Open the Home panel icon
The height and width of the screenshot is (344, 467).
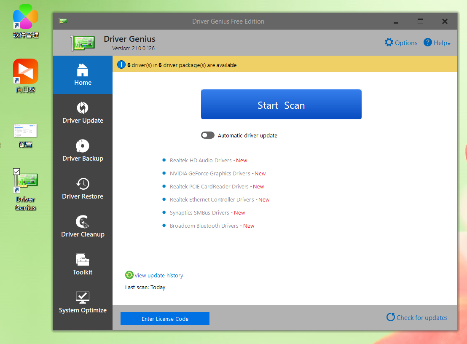point(83,70)
